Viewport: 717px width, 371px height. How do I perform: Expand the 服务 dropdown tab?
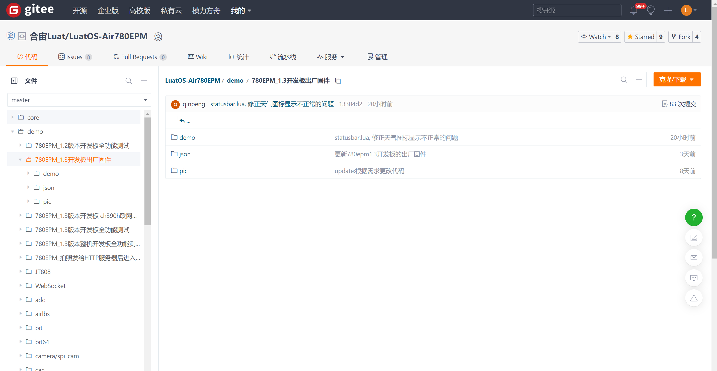pos(331,57)
